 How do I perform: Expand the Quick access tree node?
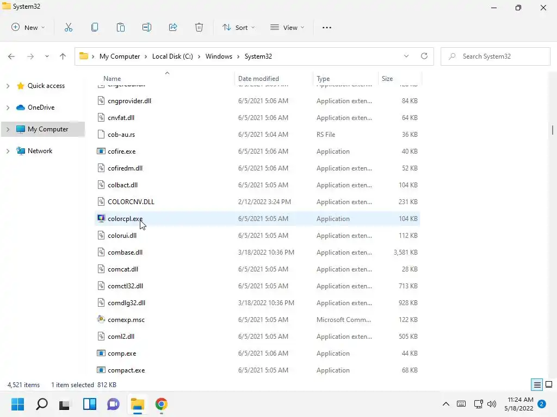(8, 86)
